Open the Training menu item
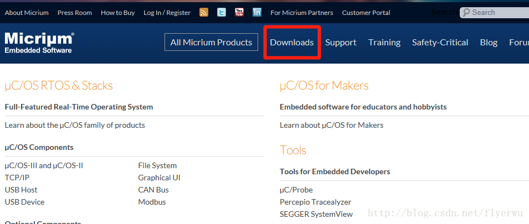 pyautogui.click(x=384, y=43)
